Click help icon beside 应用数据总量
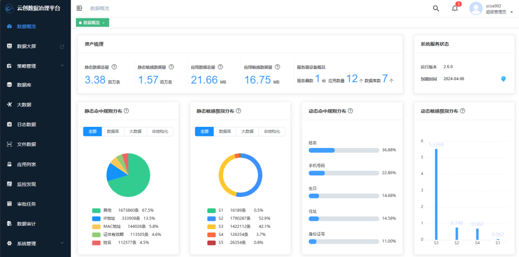The width and height of the screenshot is (519, 257). 220,67
